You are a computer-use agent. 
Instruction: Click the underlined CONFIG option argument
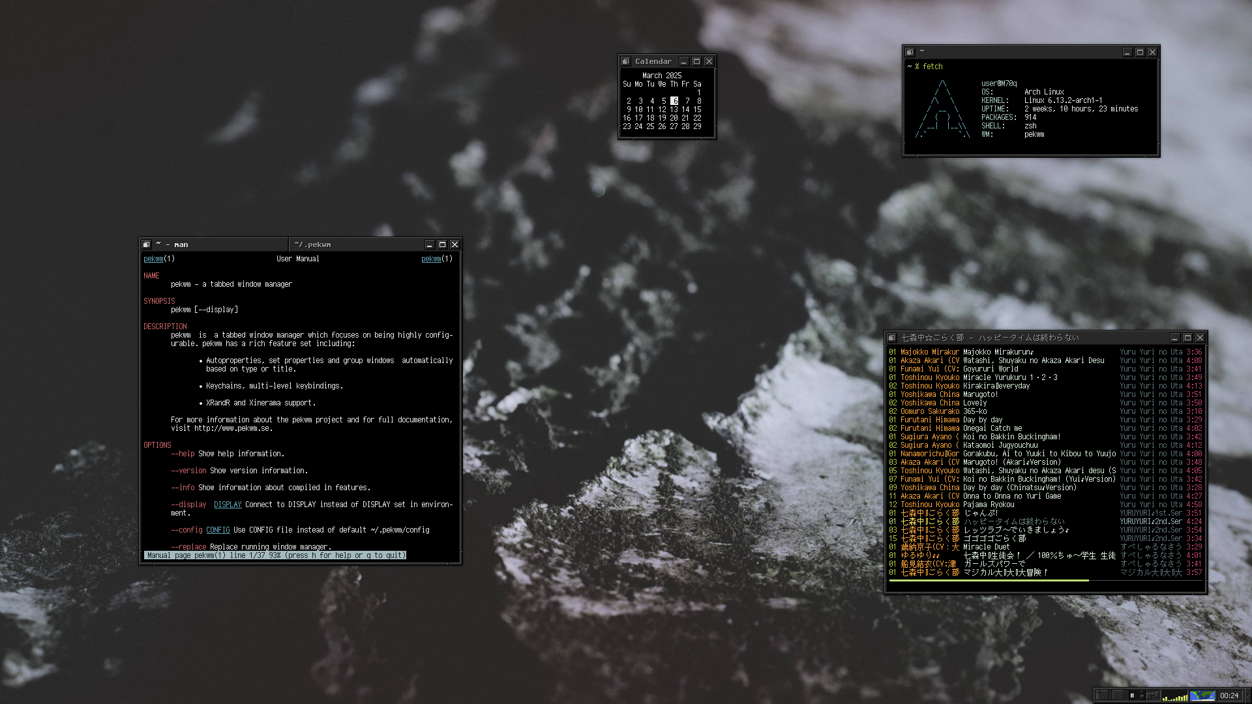[218, 530]
